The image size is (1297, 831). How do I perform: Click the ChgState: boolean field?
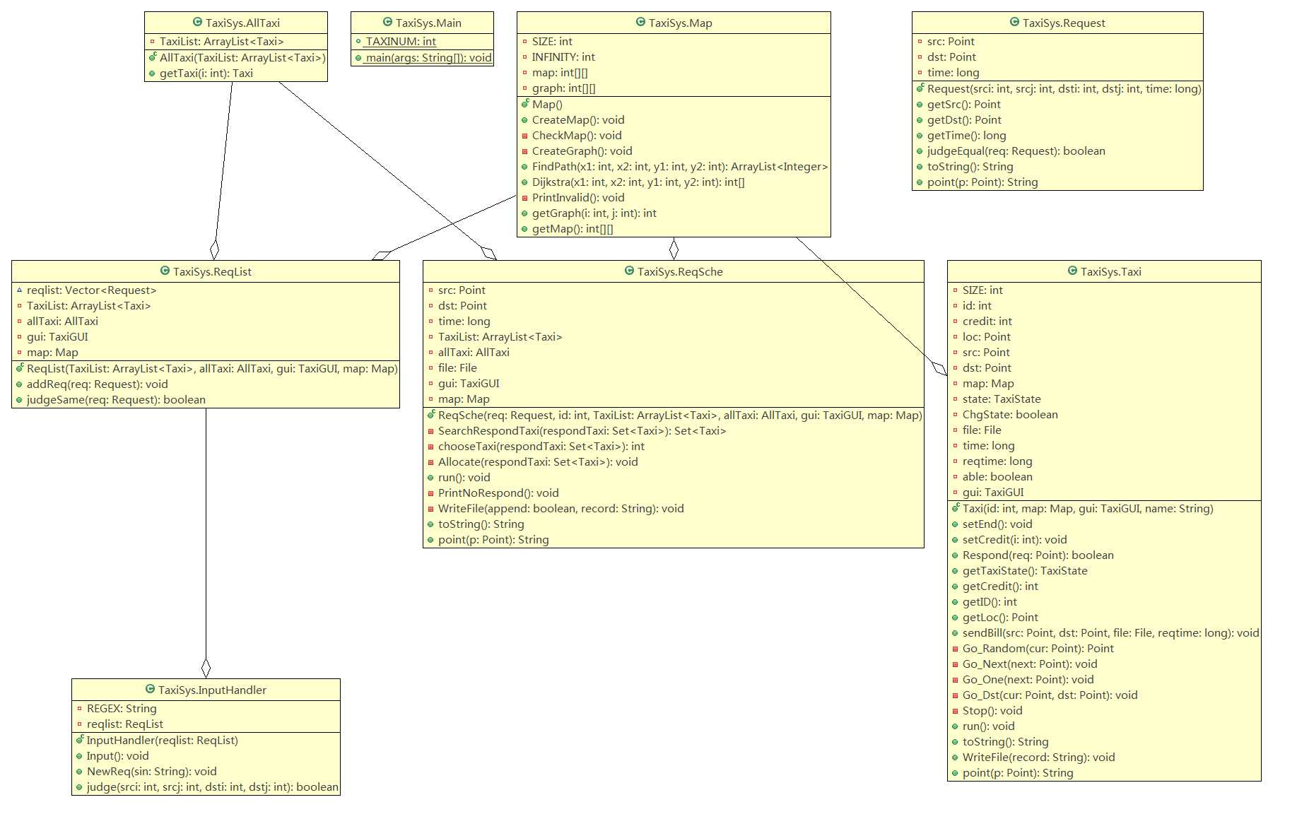click(1010, 415)
